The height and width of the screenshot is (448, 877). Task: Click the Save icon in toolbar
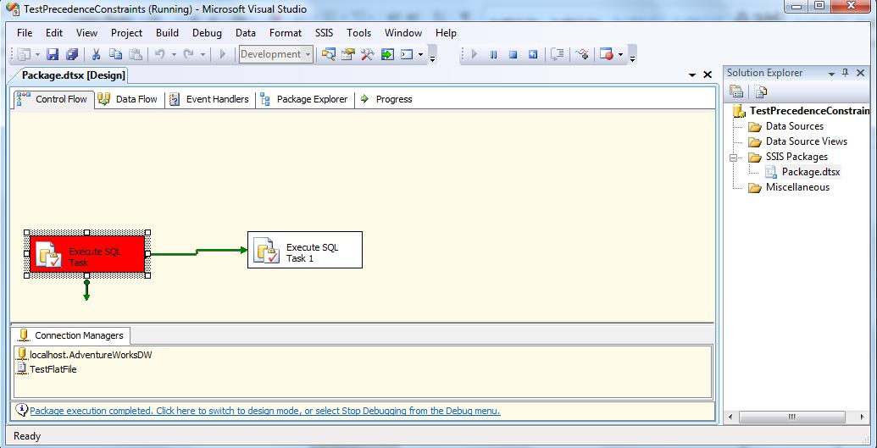(53, 54)
